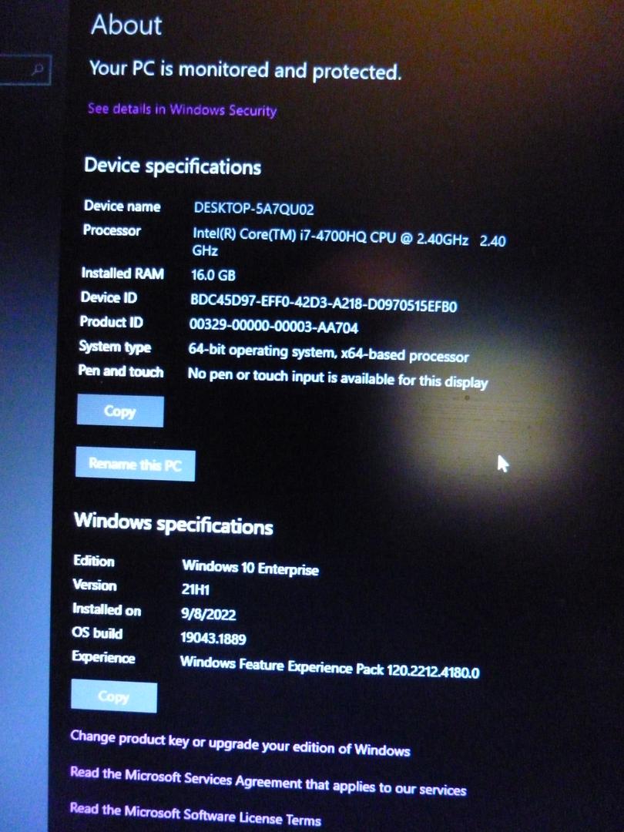Open Change product key or upgrade edition link
The height and width of the screenshot is (832, 624).
pos(240,743)
